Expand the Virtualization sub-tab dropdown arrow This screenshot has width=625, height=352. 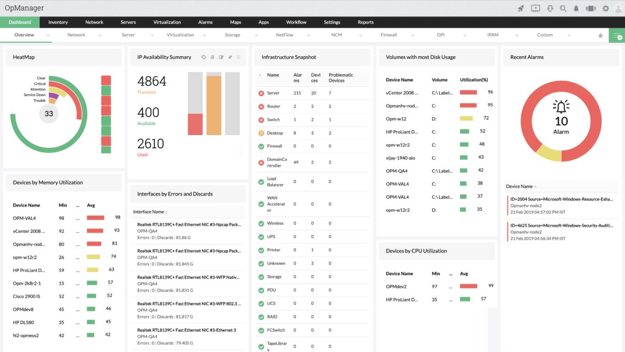pos(204,35)
